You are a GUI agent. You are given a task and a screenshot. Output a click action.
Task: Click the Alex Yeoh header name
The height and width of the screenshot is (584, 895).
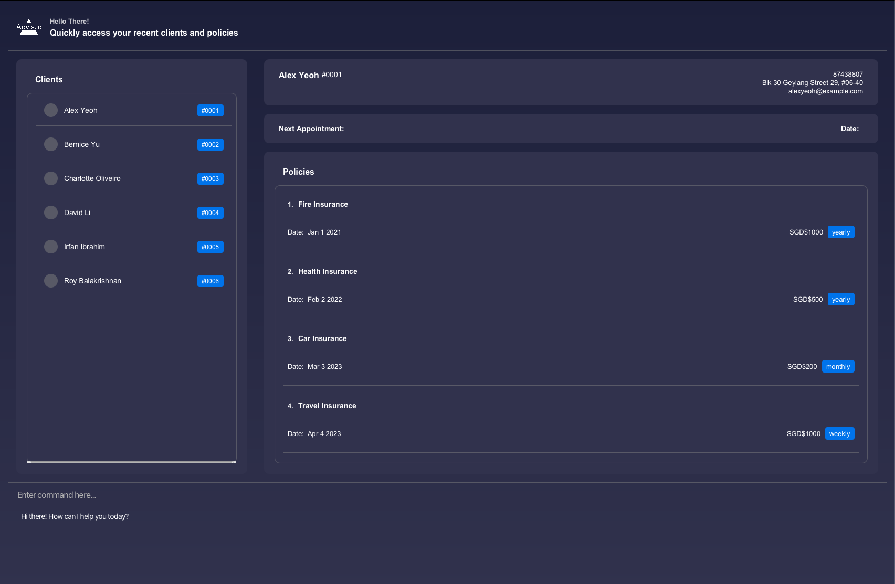coord(299,75)
